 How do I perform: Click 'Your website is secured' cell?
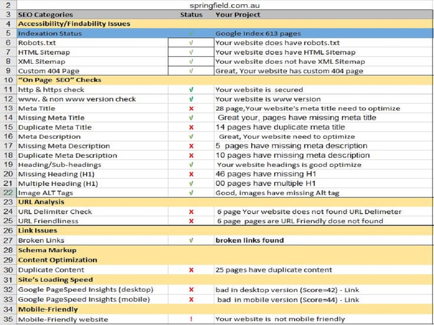pyautogui.click(x=323, y=90)
